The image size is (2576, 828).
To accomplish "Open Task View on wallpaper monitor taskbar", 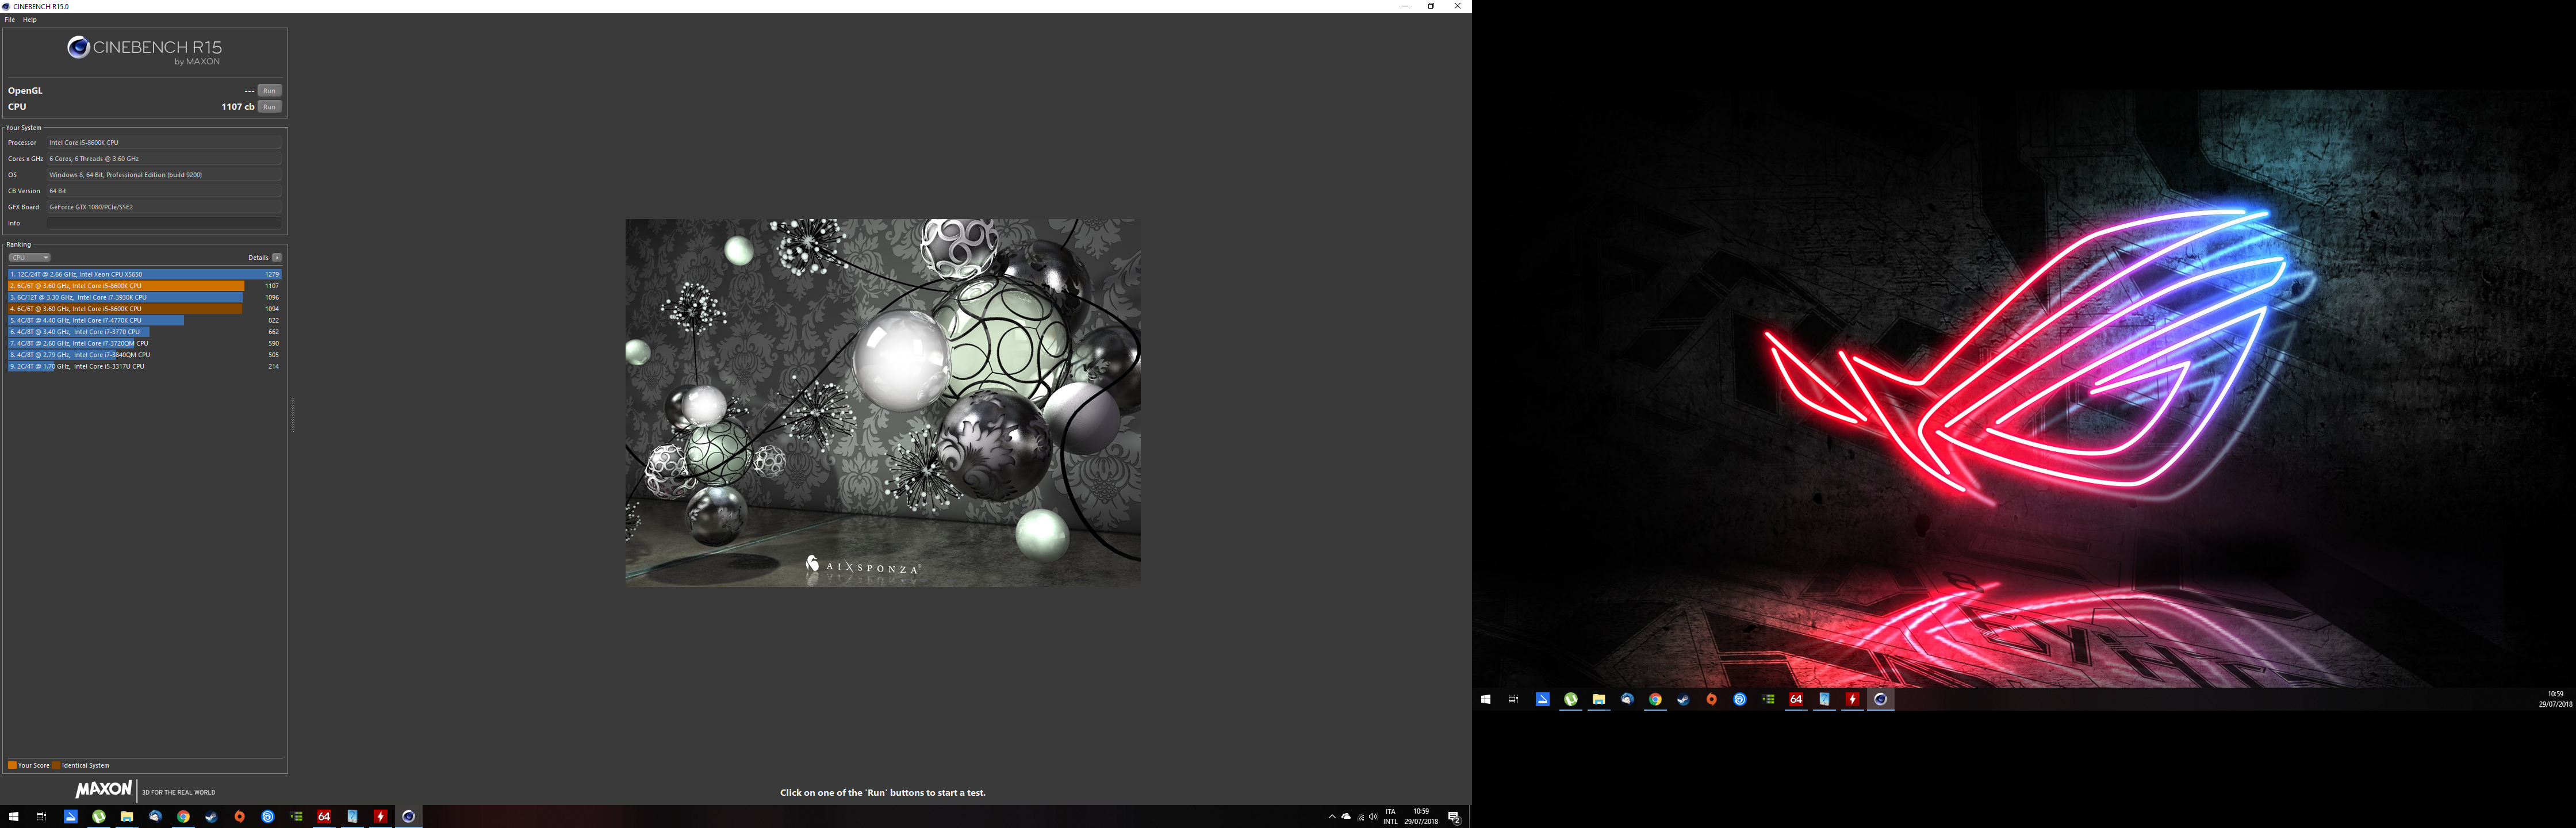I will coord(1513,699).
